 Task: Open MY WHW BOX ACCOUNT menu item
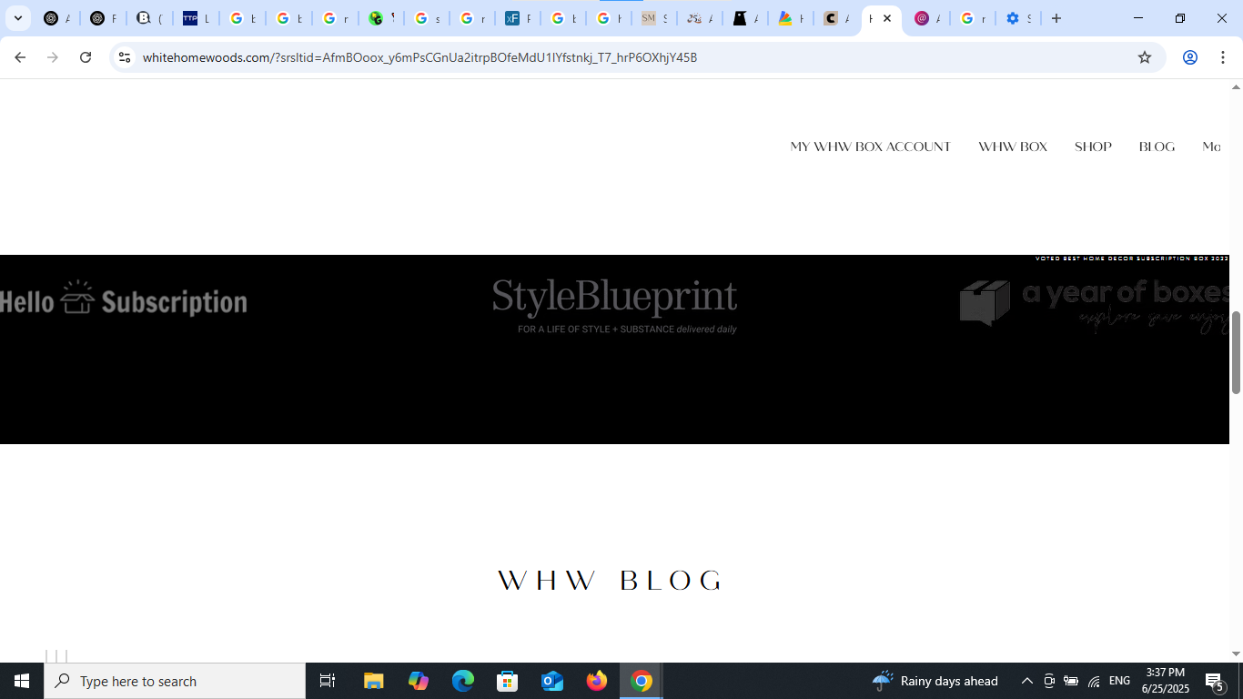[870, 147]
